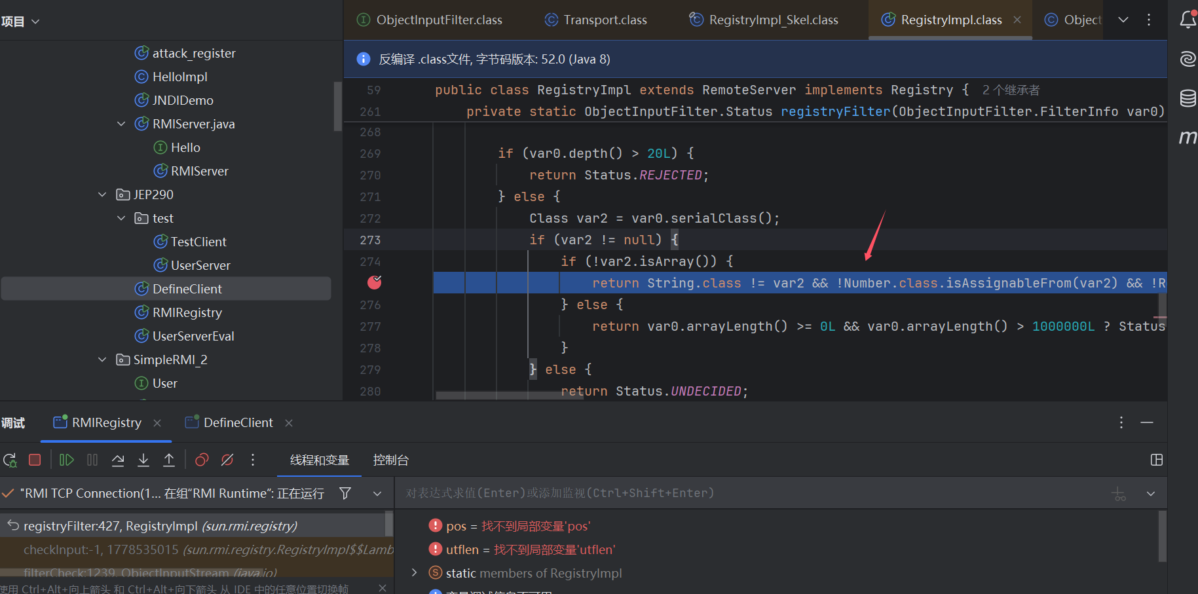Switch to Transport.class tab

(596, 20)
